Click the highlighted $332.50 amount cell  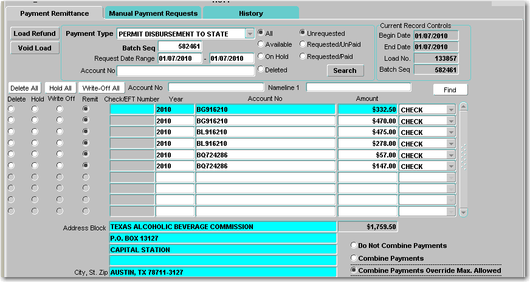(368, 109)
